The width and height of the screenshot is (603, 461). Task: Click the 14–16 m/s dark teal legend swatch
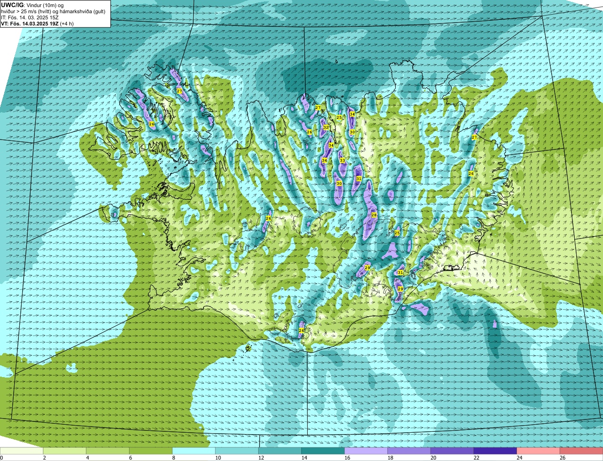(x=323, y=451)
